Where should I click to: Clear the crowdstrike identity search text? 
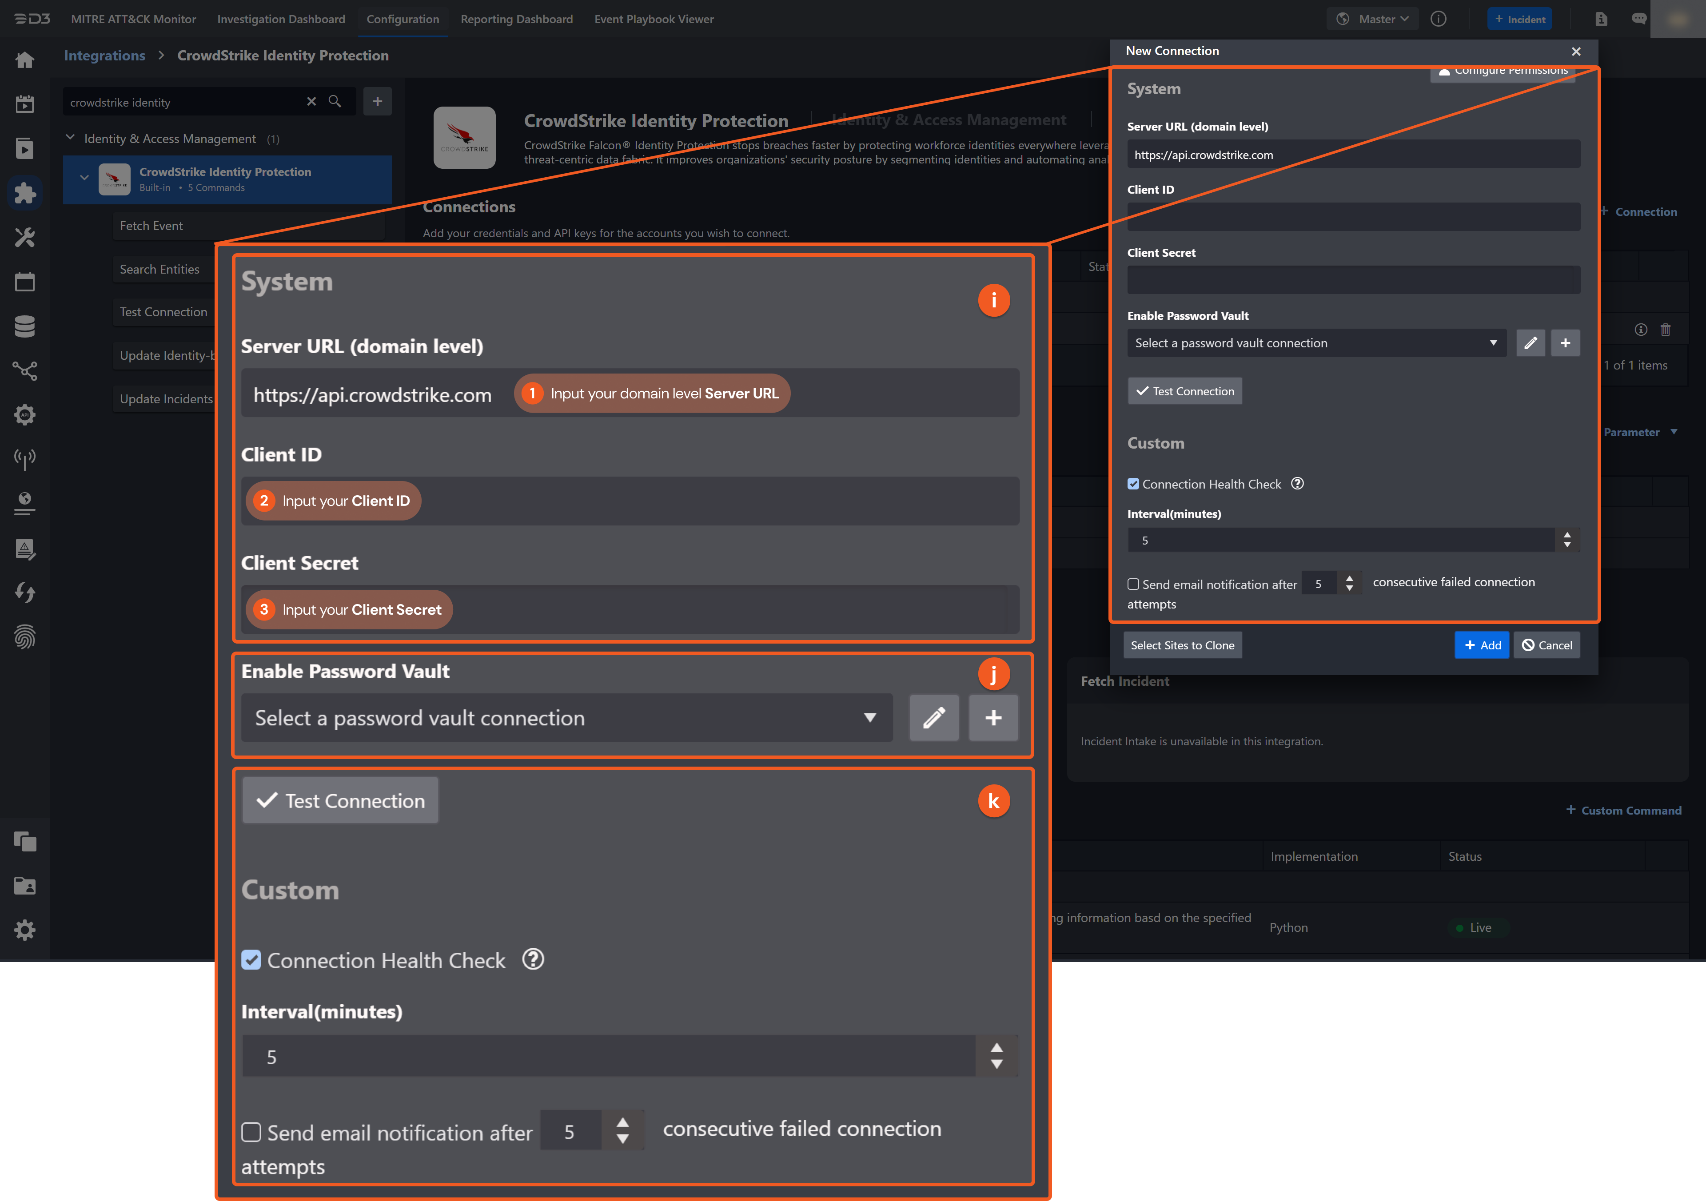click(x=311, y=102)
